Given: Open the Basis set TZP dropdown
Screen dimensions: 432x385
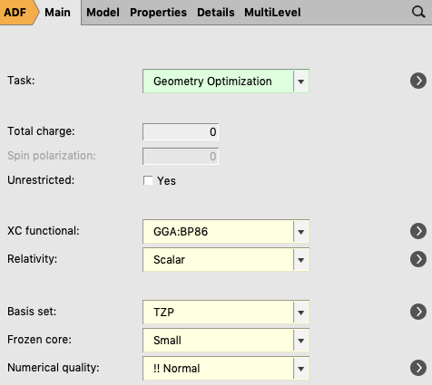Looking at the screenshot, I should pyautogui.click(x=226, y=313).
